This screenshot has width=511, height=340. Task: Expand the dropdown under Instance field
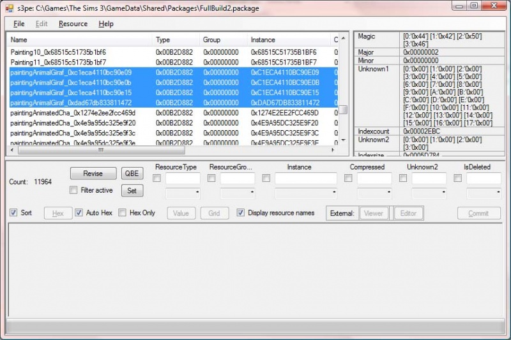[x=305, y=193]
